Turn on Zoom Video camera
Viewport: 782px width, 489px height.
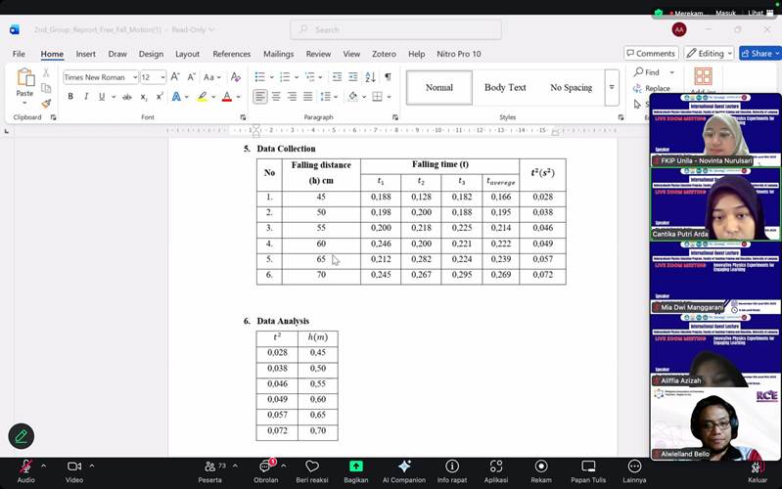73,470
